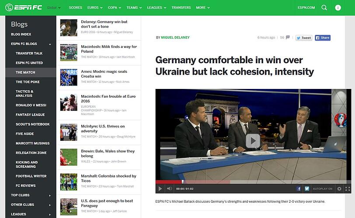The image size is (355, 218).
Task: Open KICKING AND SCREAMING blog
Action: 27,164
